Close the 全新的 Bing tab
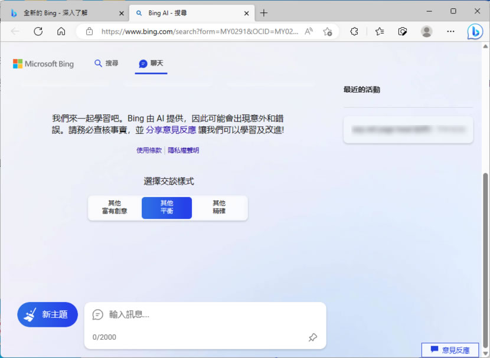490x358 pixels. pyautogui.click(x=122, y=14)
